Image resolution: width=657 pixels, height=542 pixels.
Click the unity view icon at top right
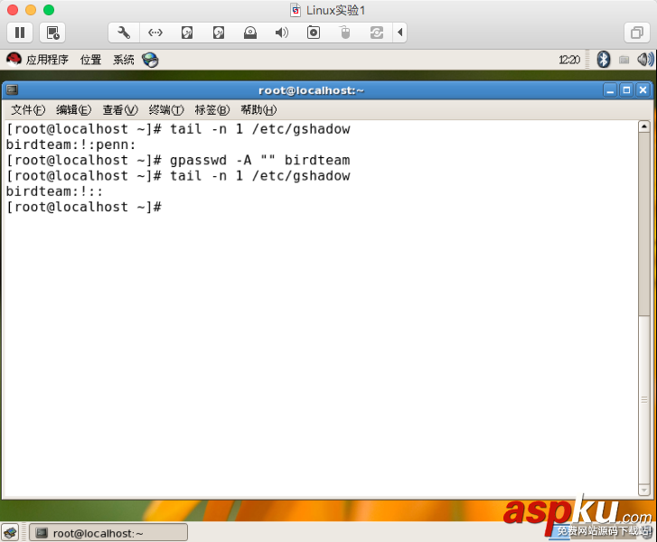[x=637, y=33]
